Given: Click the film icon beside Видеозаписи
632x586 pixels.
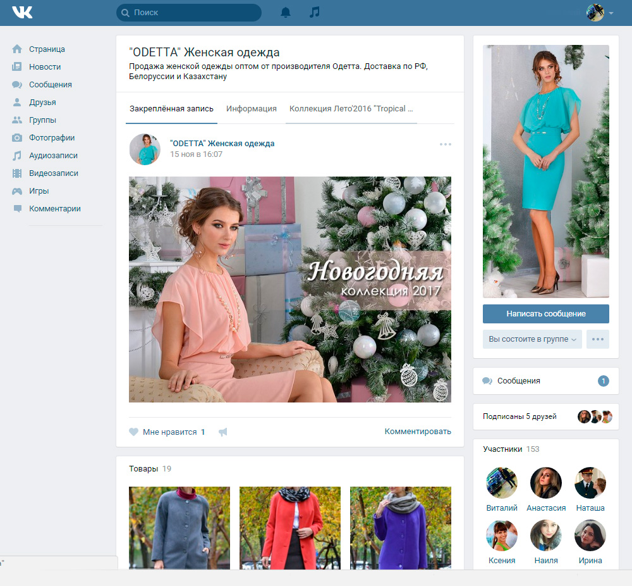Looking at the screenshot, I should tap(17, 173).
